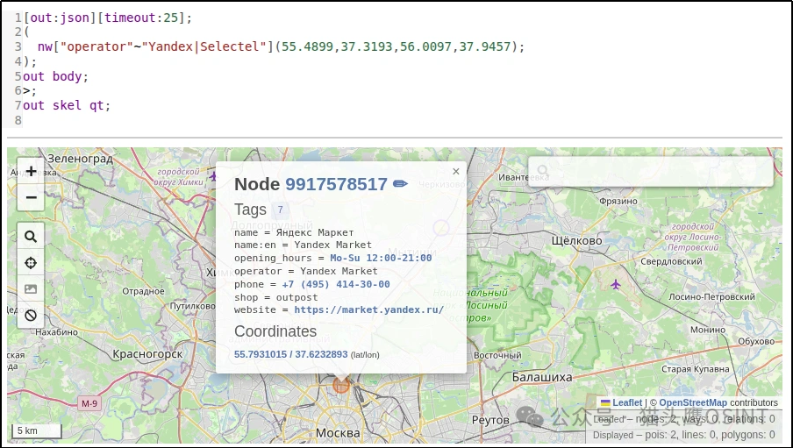Zoom out on the map

tap(31, 197)
